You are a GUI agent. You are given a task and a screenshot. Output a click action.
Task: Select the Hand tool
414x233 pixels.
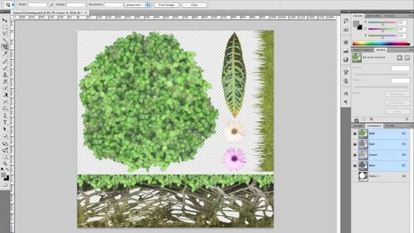click(x=5, y=157)
